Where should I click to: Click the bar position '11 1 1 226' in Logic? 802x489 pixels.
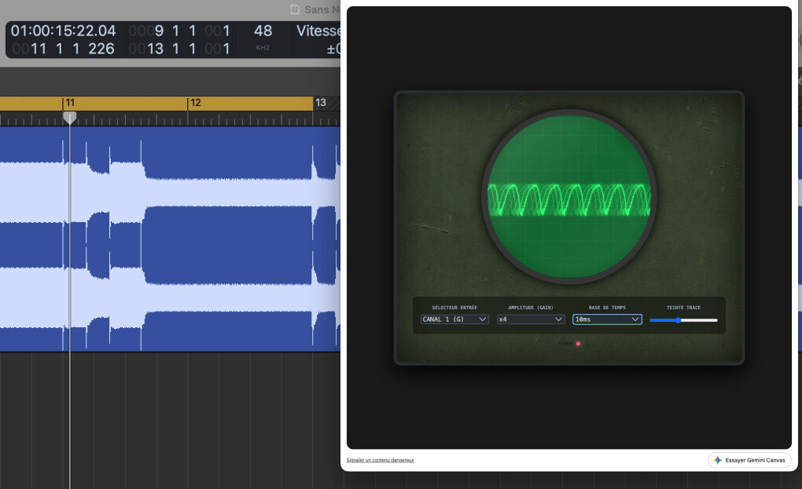pyautogui.click(x=64, y=49)
